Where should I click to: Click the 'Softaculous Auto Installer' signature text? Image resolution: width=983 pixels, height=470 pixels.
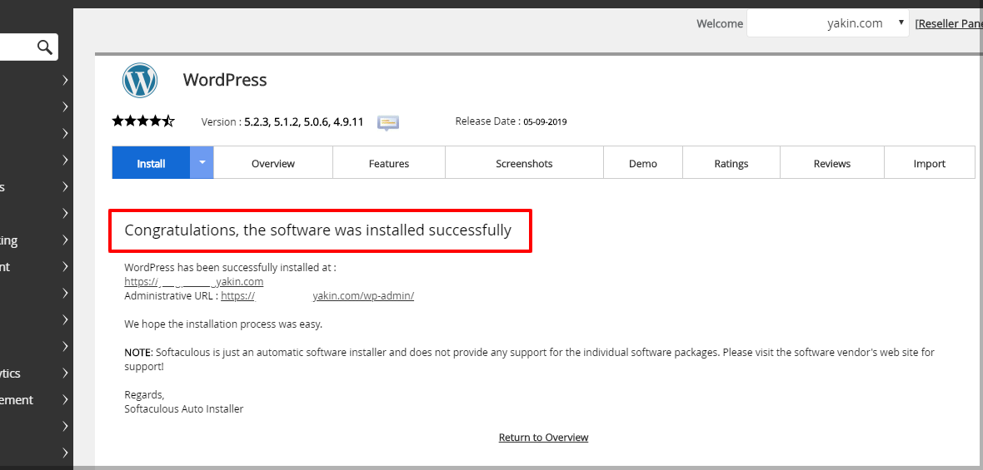click(x=183, y=408)
